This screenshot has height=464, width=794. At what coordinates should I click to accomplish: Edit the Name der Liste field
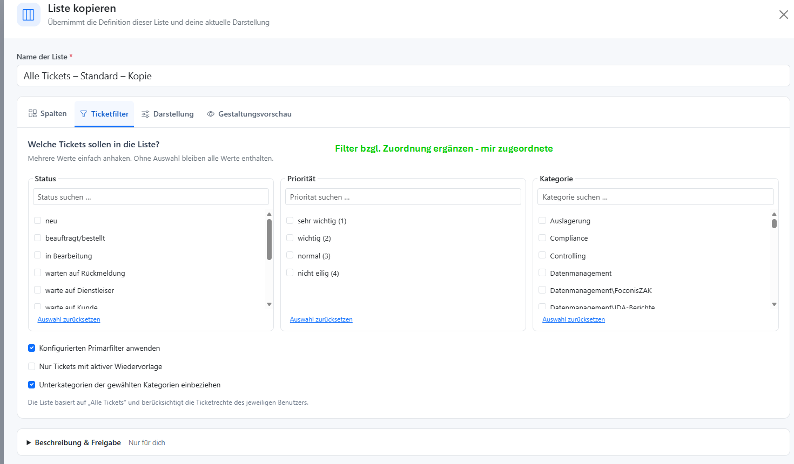click(x=403, y=76)
